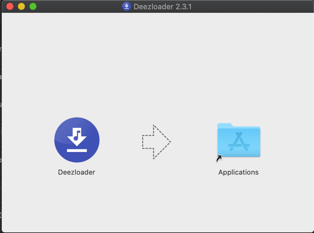Screen dimensions: 314x233
Task: Click the Applications label under the folder
Action: click(x=238, y=172)
